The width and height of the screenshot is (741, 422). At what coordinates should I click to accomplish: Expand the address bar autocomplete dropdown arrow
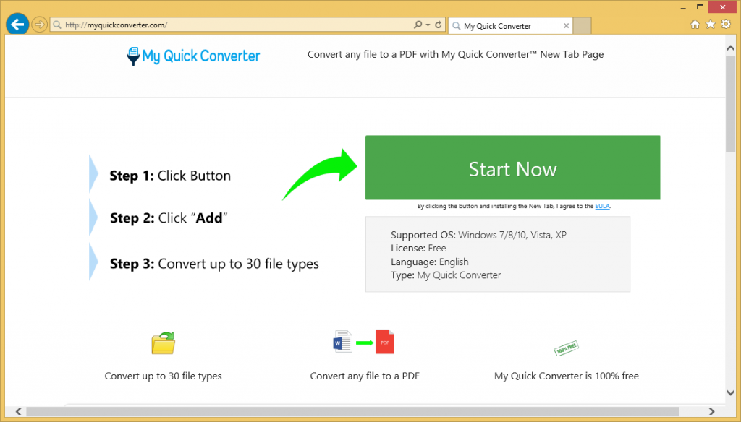coord(428,25)
